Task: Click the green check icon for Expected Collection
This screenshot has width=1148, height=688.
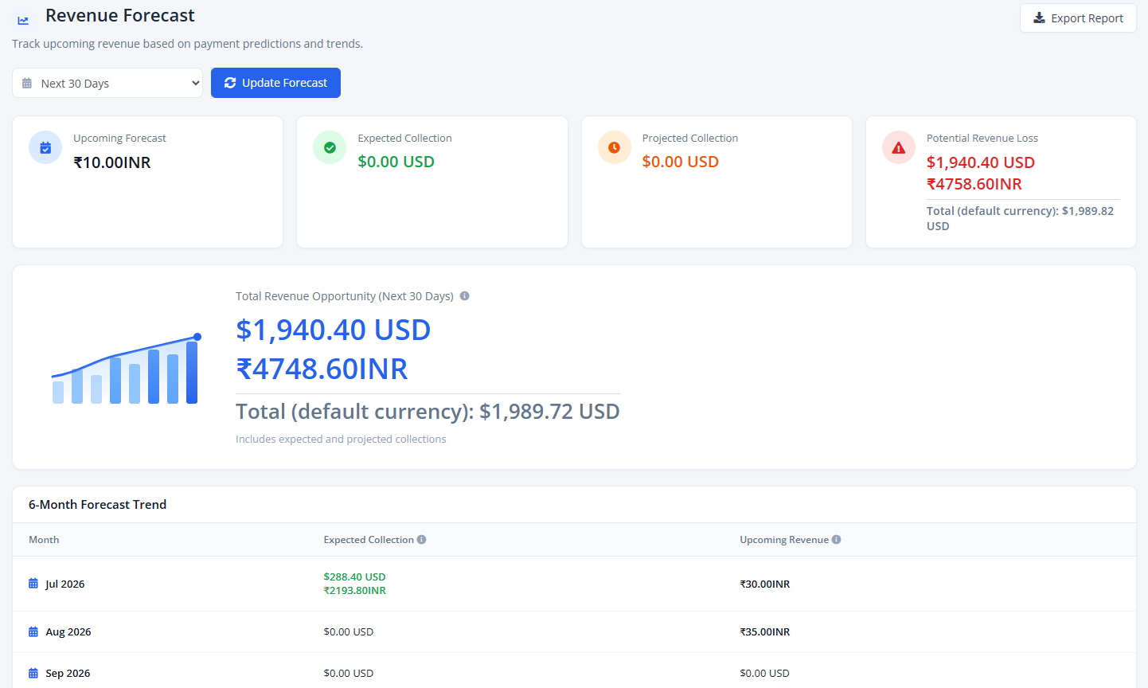Action: [330, 147]
